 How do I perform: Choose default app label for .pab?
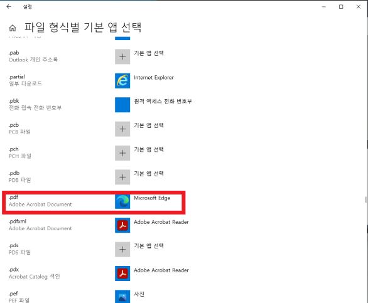[x=149, y=53]
